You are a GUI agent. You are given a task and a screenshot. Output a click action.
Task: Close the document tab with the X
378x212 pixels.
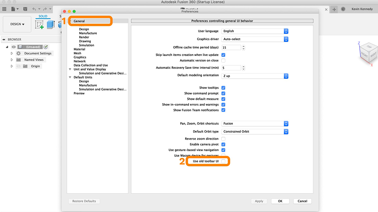pyautogui.click(x=326, y=9)
